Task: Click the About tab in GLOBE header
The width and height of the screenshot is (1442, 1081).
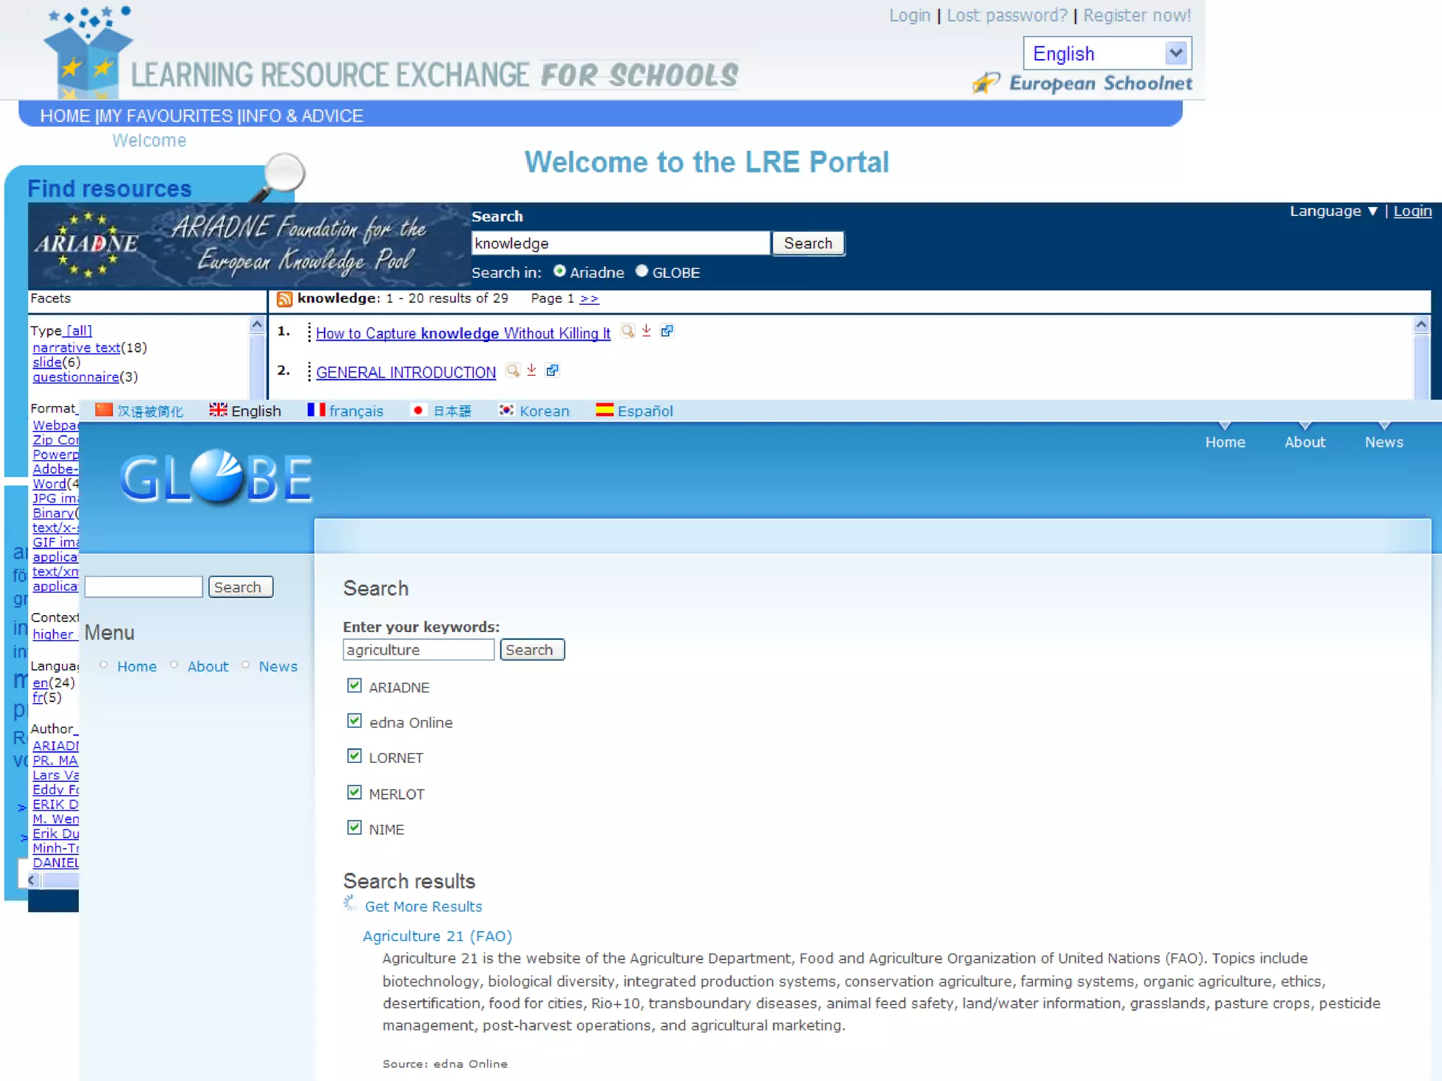Action: (x=1305, y=442)
